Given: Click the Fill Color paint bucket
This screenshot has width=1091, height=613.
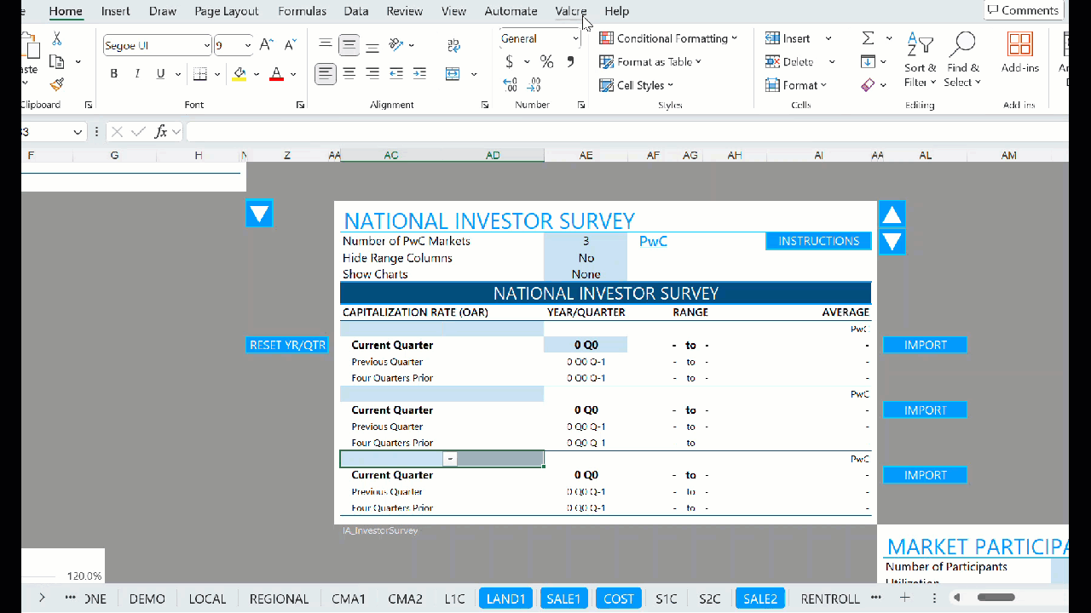Looking at the screenshot, I should (x=240, y=74).
